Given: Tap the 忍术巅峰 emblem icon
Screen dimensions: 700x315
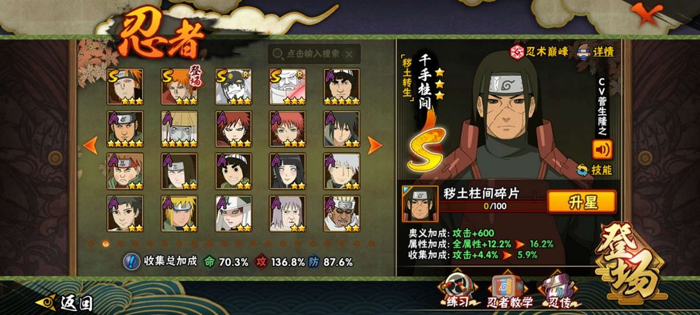Looking at the screenshot, I should coord(518,52).
